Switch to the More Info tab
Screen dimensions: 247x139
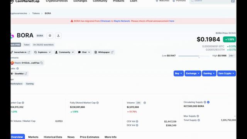pyautogui.click(x=110, y=137)
